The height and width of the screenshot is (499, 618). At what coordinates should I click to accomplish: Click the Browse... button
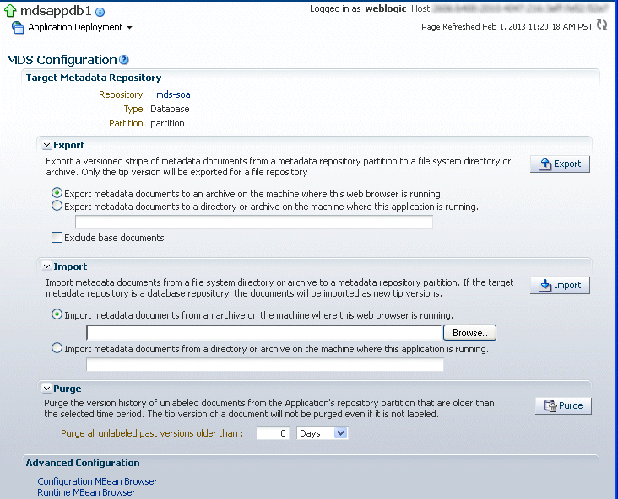tap(469, 333)
